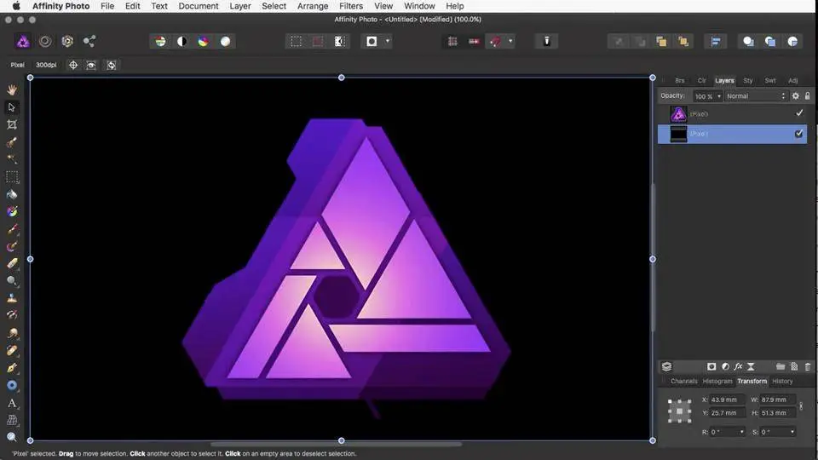This screenshot has height=460, width=818.
Task: Toggle the Quick Mask button
Action: 372,41
